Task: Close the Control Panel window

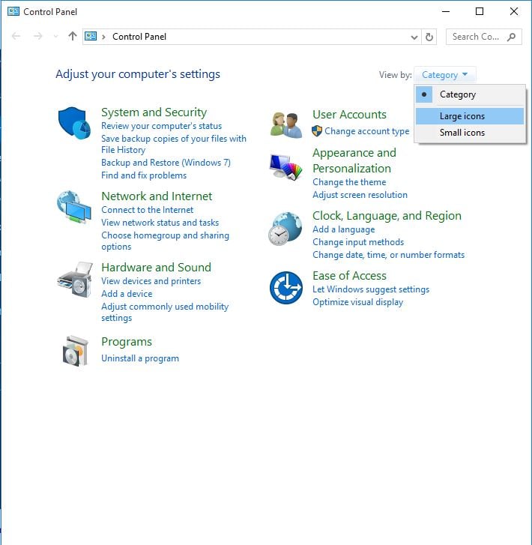Action: [513, 11]
